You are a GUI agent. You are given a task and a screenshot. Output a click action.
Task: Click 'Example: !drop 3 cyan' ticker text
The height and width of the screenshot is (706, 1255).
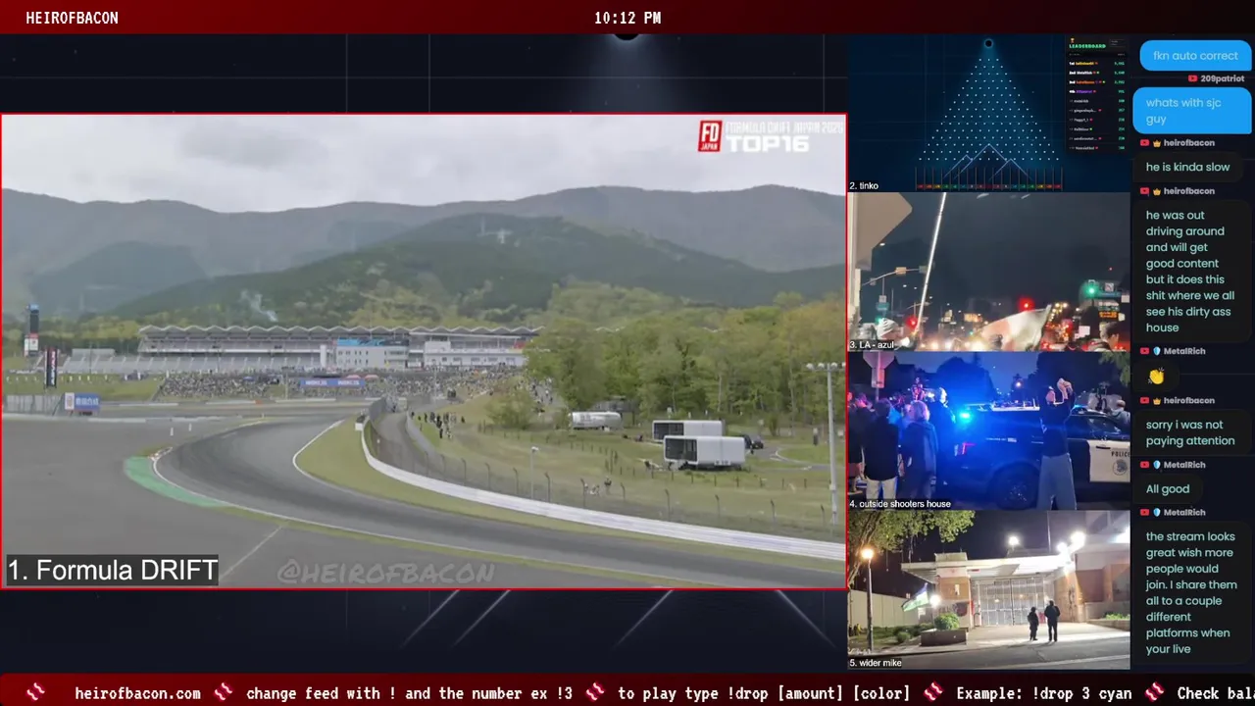coord(1044,693)
